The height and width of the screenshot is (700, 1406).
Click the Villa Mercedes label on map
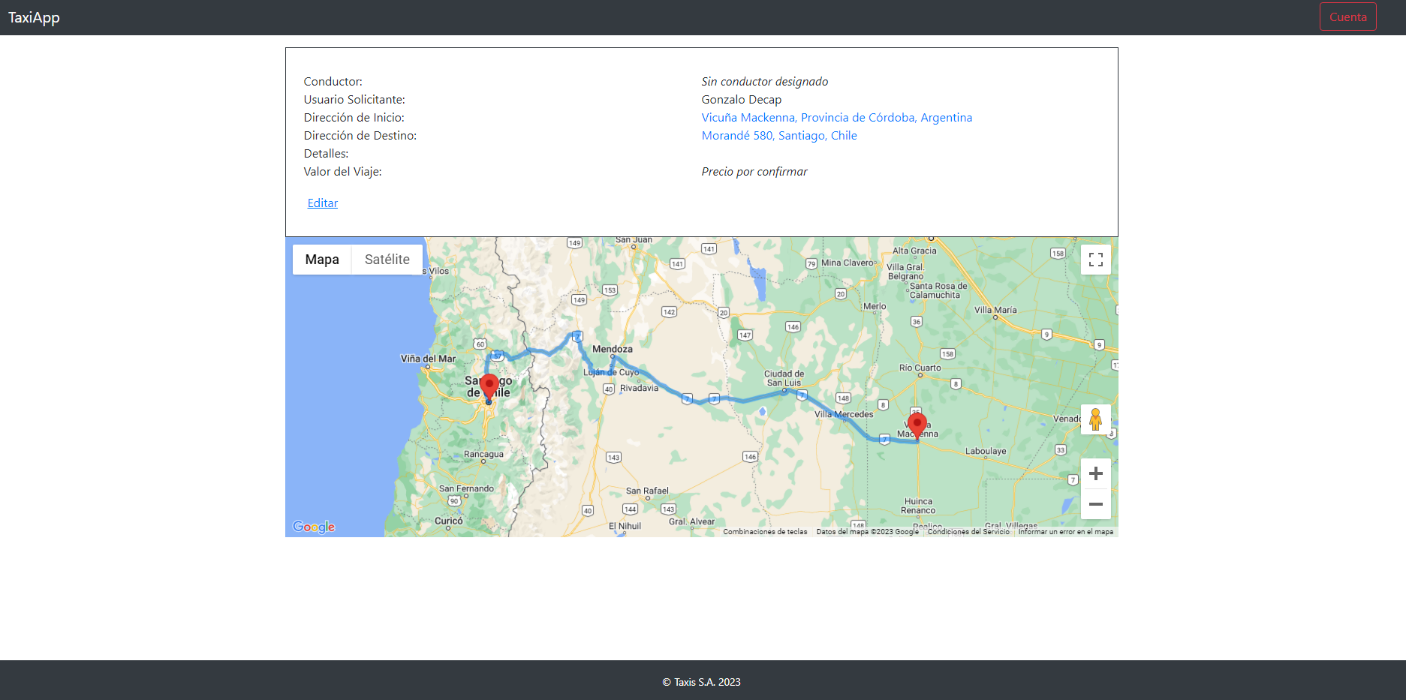[x=844, y=414]
